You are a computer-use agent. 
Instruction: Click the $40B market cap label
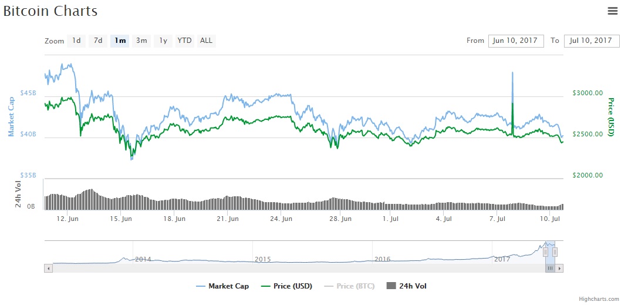[x=28, y=134]
